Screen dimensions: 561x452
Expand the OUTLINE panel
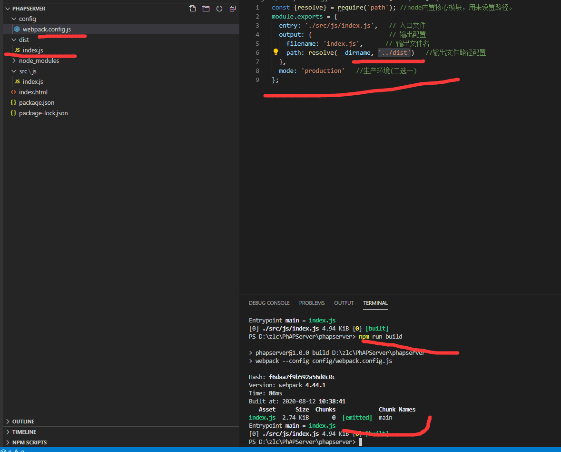coord(23,422)
